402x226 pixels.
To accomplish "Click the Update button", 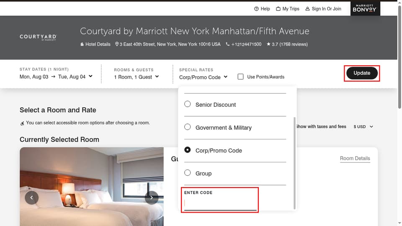I will [x=362, y=73].
